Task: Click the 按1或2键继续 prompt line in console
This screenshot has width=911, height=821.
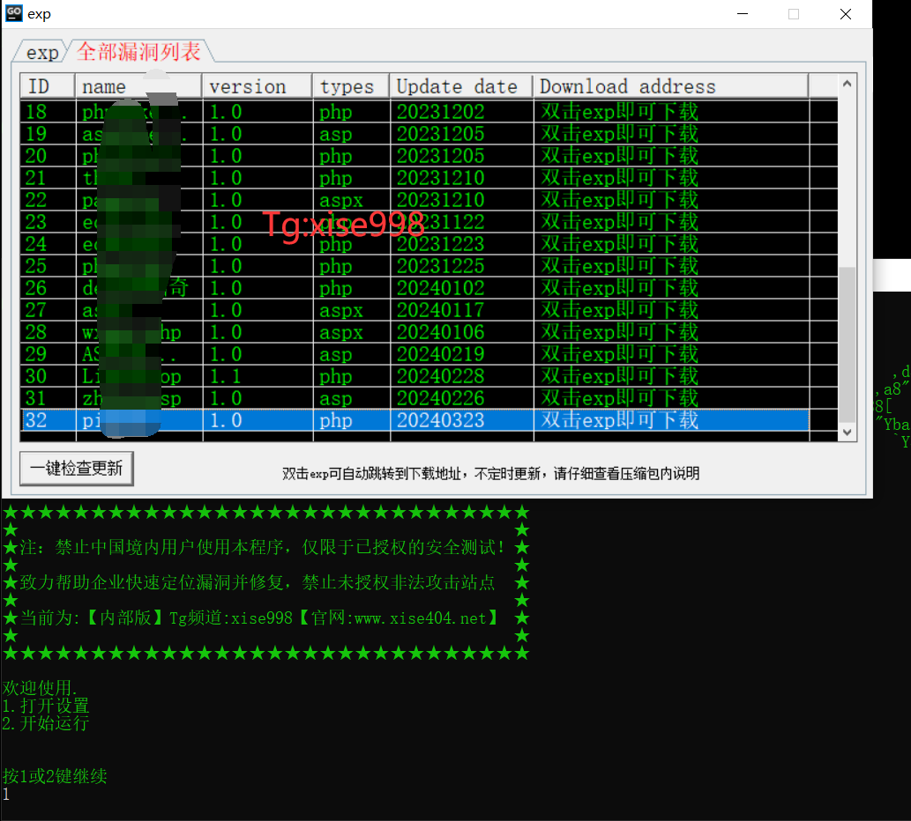Action: [55, 776]
